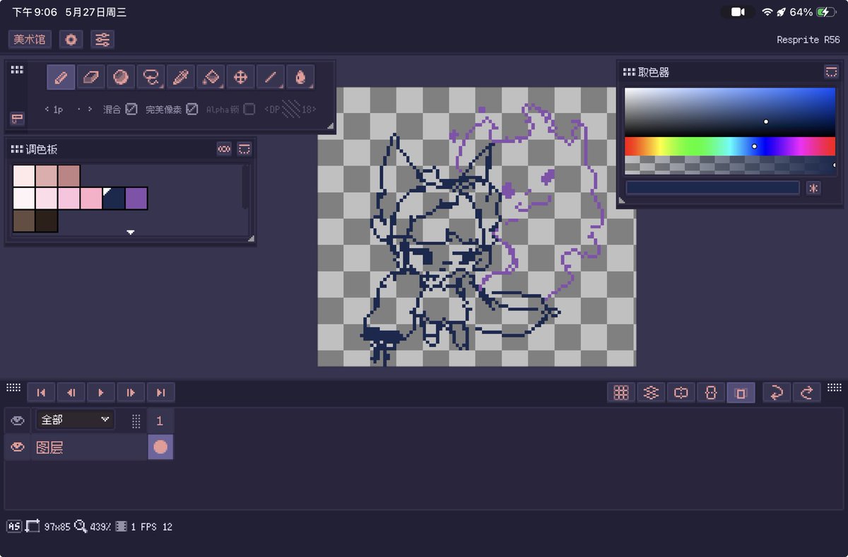
Task: Open the sliders preferences icon in top bar
Action: click(102, 40)
